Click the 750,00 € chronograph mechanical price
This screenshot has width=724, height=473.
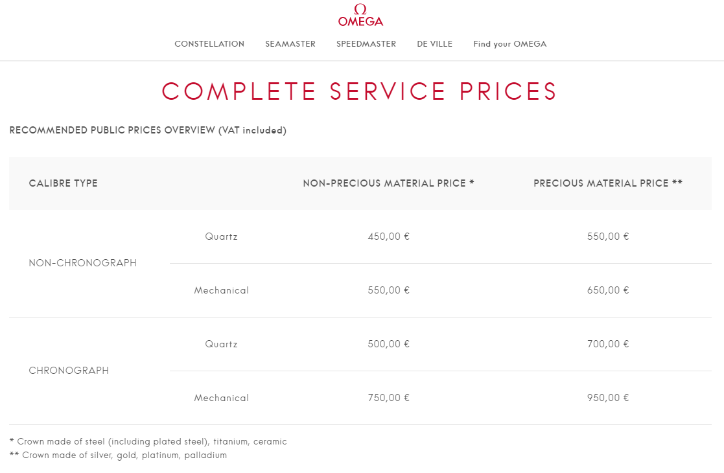tap(388, 398)
